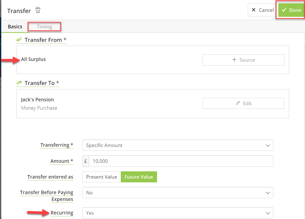This screenshot has width=305, height=219.
Task: Click the All Surplus source entry
Action: (x=33, y=59)
